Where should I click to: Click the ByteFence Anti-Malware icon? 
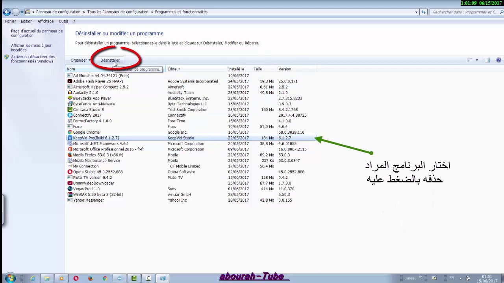pos(70,104)
